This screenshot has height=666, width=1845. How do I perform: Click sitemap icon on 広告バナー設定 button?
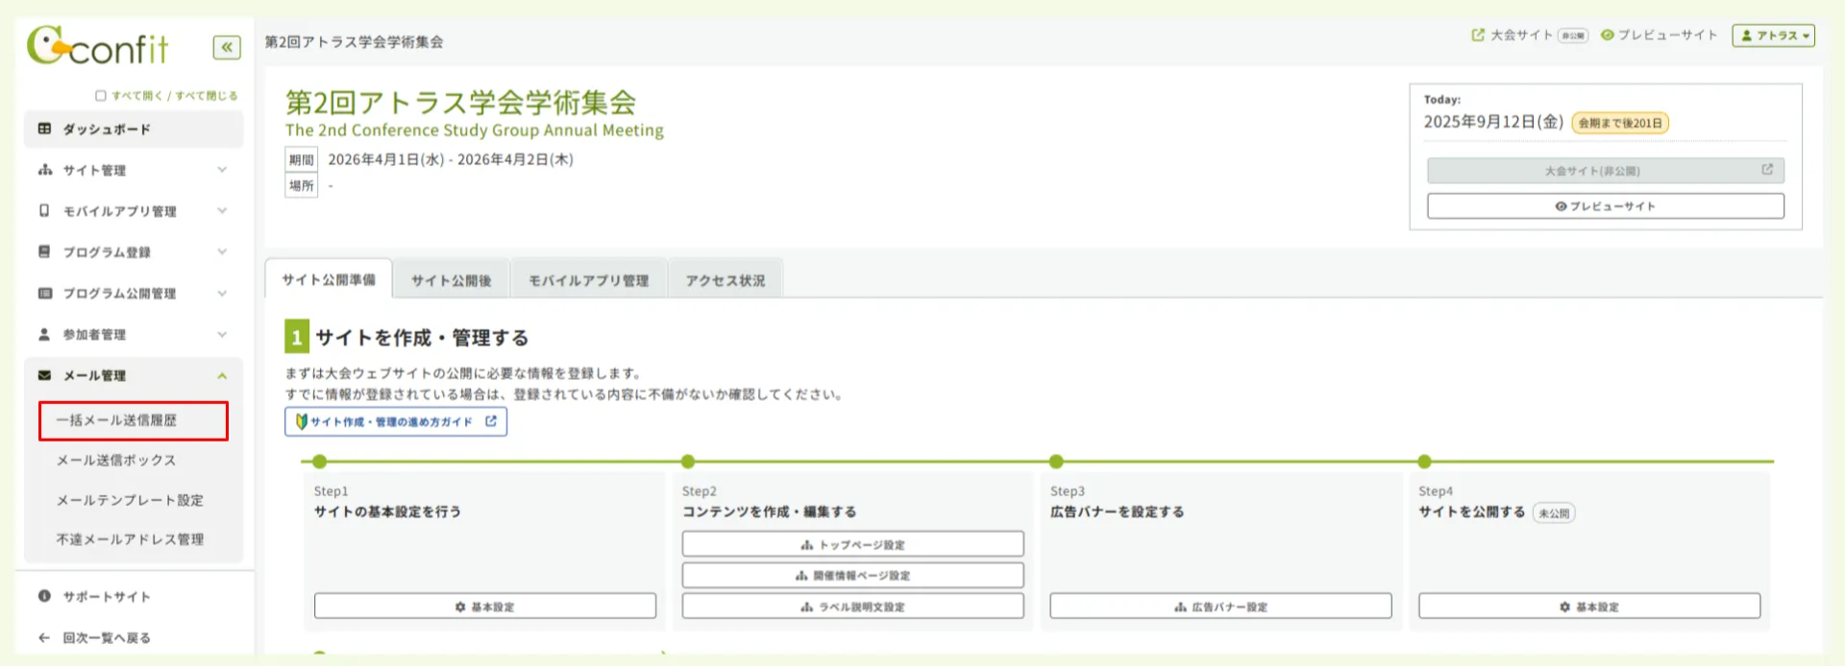click(x=1181, y=607)
